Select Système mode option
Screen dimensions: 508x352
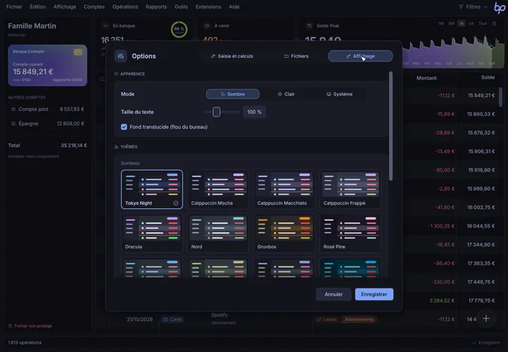[x=339, y=94]
